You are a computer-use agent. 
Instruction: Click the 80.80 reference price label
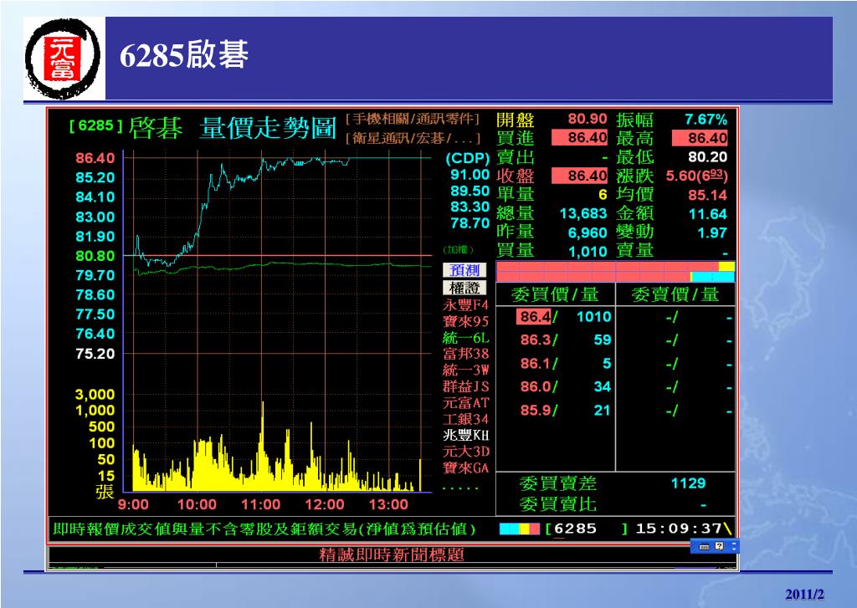(95, 256)
